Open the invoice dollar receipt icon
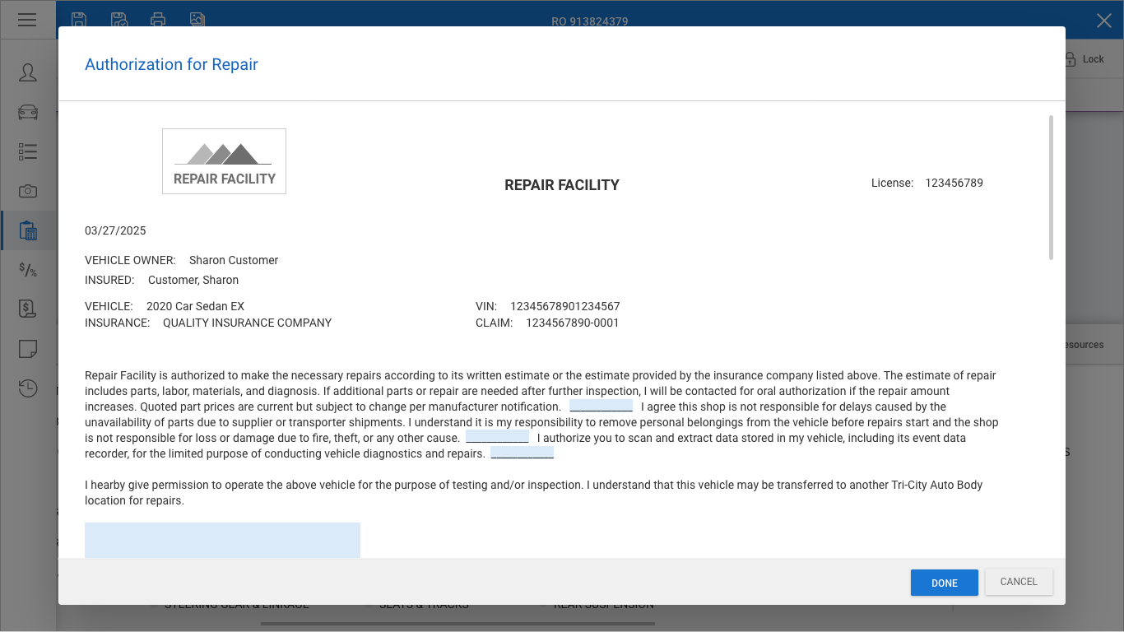This screenshot has height=632, width=1124. 28,309
